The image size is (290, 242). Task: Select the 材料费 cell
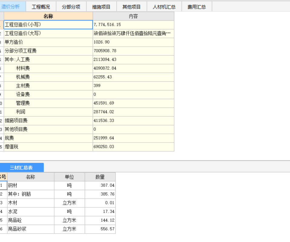click(x=48, y=68)
